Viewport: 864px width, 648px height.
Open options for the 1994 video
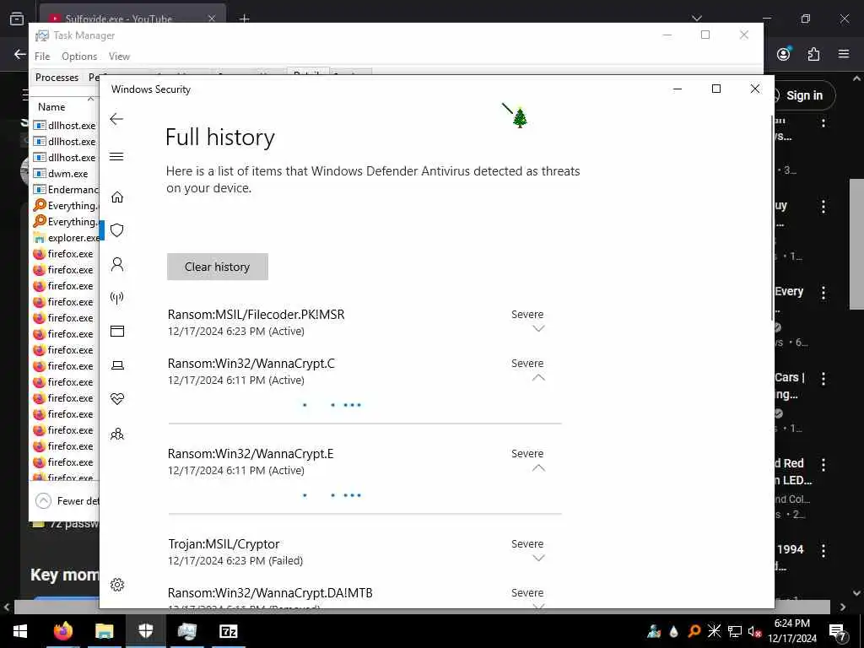[823, 550]
